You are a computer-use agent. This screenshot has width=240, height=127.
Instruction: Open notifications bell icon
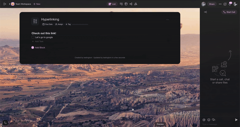point(230,4)
